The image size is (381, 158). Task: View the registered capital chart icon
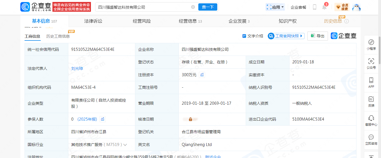tap(202, 75)
